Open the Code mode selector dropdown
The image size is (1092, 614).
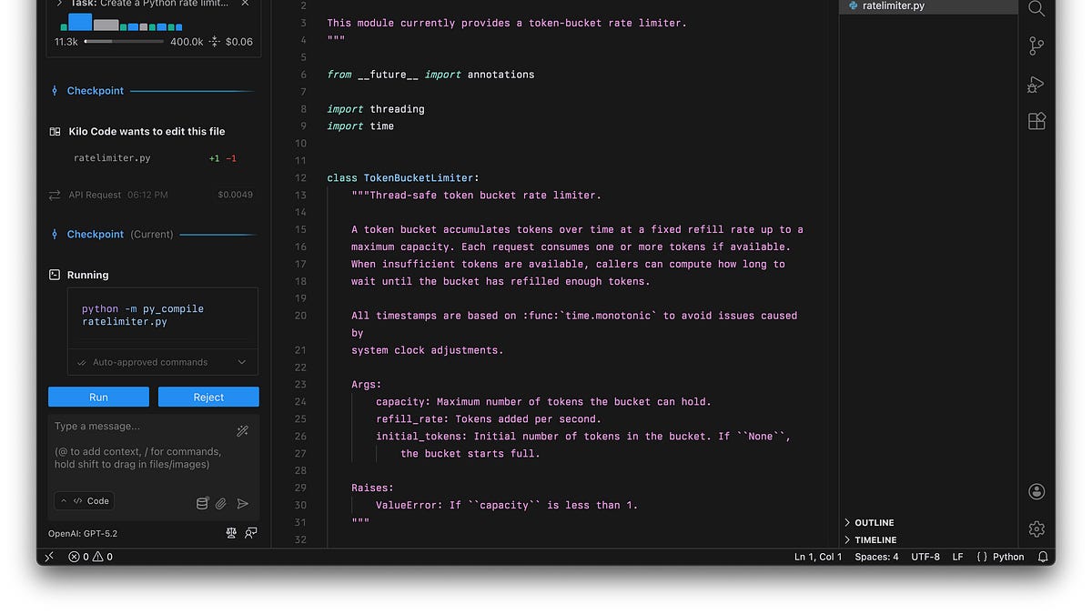point(84,500)
